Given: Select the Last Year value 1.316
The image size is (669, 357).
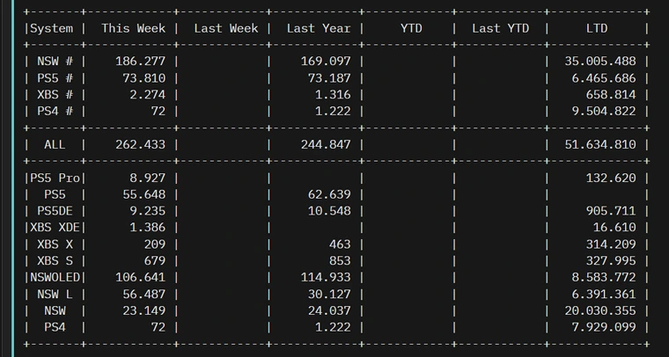Looking at the screenshot, I should pyautogui.click(x=333, y=95).
